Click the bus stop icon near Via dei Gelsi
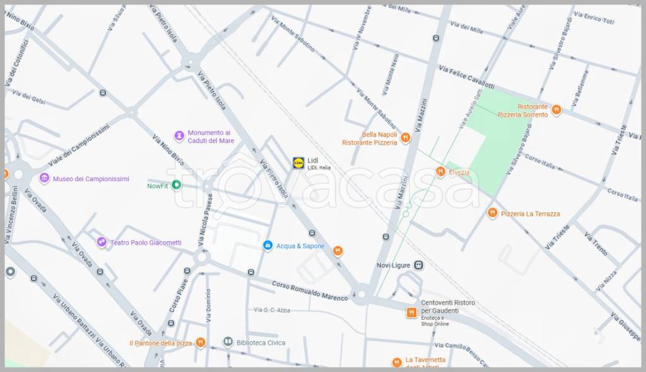Viewport: 646px width, 372px height. [103, 93]
